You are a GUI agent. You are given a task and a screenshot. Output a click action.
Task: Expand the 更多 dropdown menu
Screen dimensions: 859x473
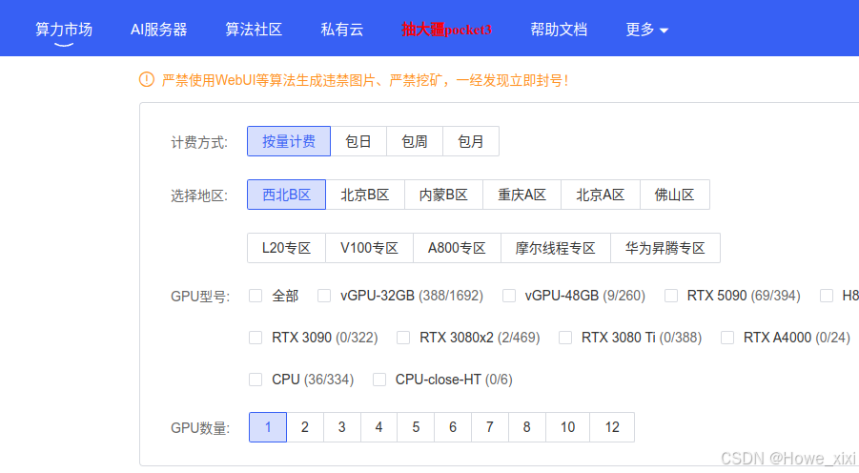pos(647,29)
